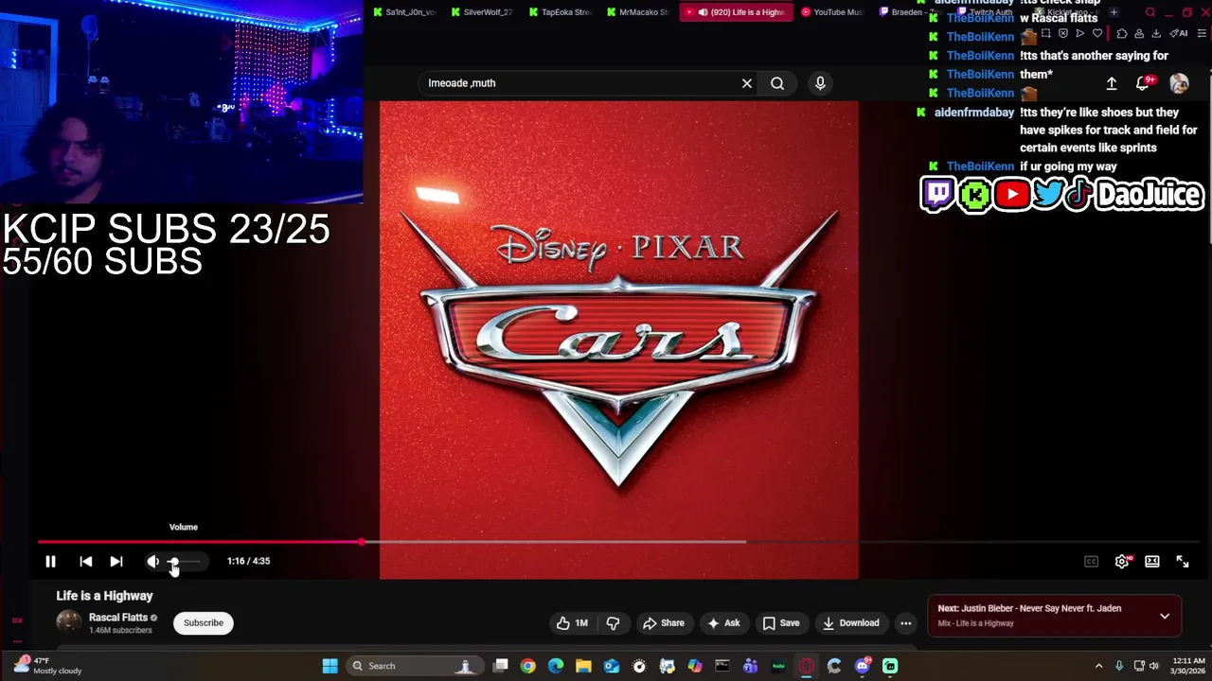Open the YouTube upload arrow icon
This screenshot has width=1212, height=681.
click(x=1112, y=83)
